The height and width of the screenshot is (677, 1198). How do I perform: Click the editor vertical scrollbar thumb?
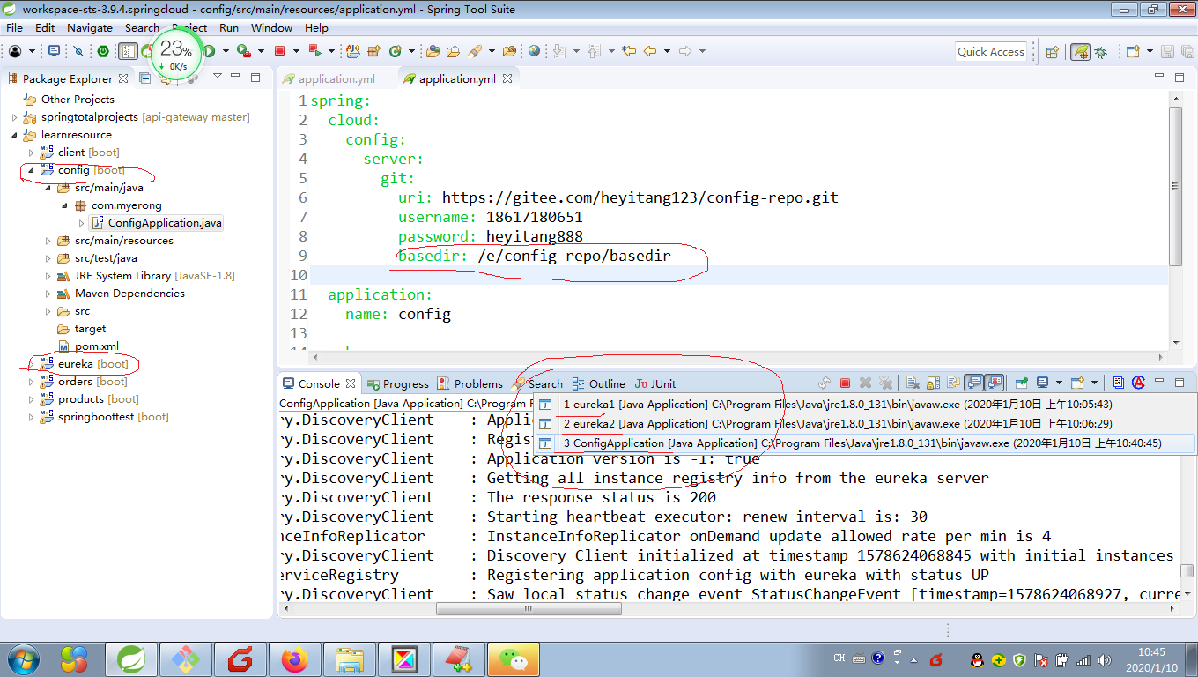coord(1175,185)
